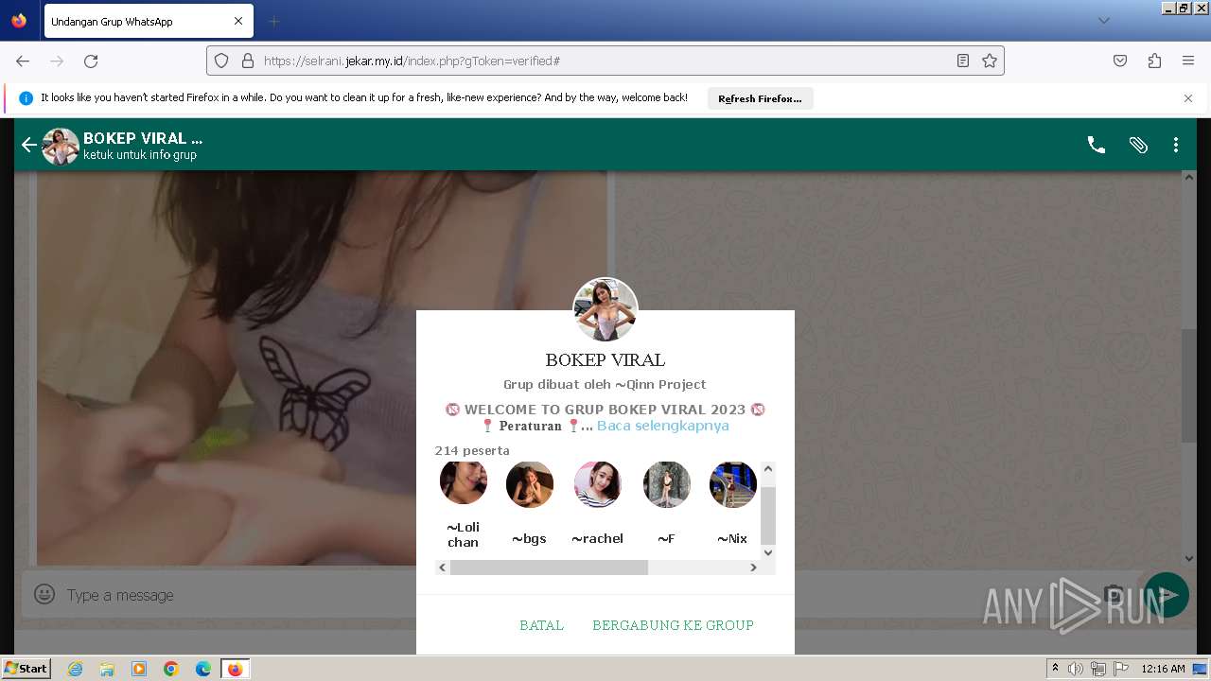Click the ~Loli chan participant avatar
1211x681 pixels.
[464, 481]
